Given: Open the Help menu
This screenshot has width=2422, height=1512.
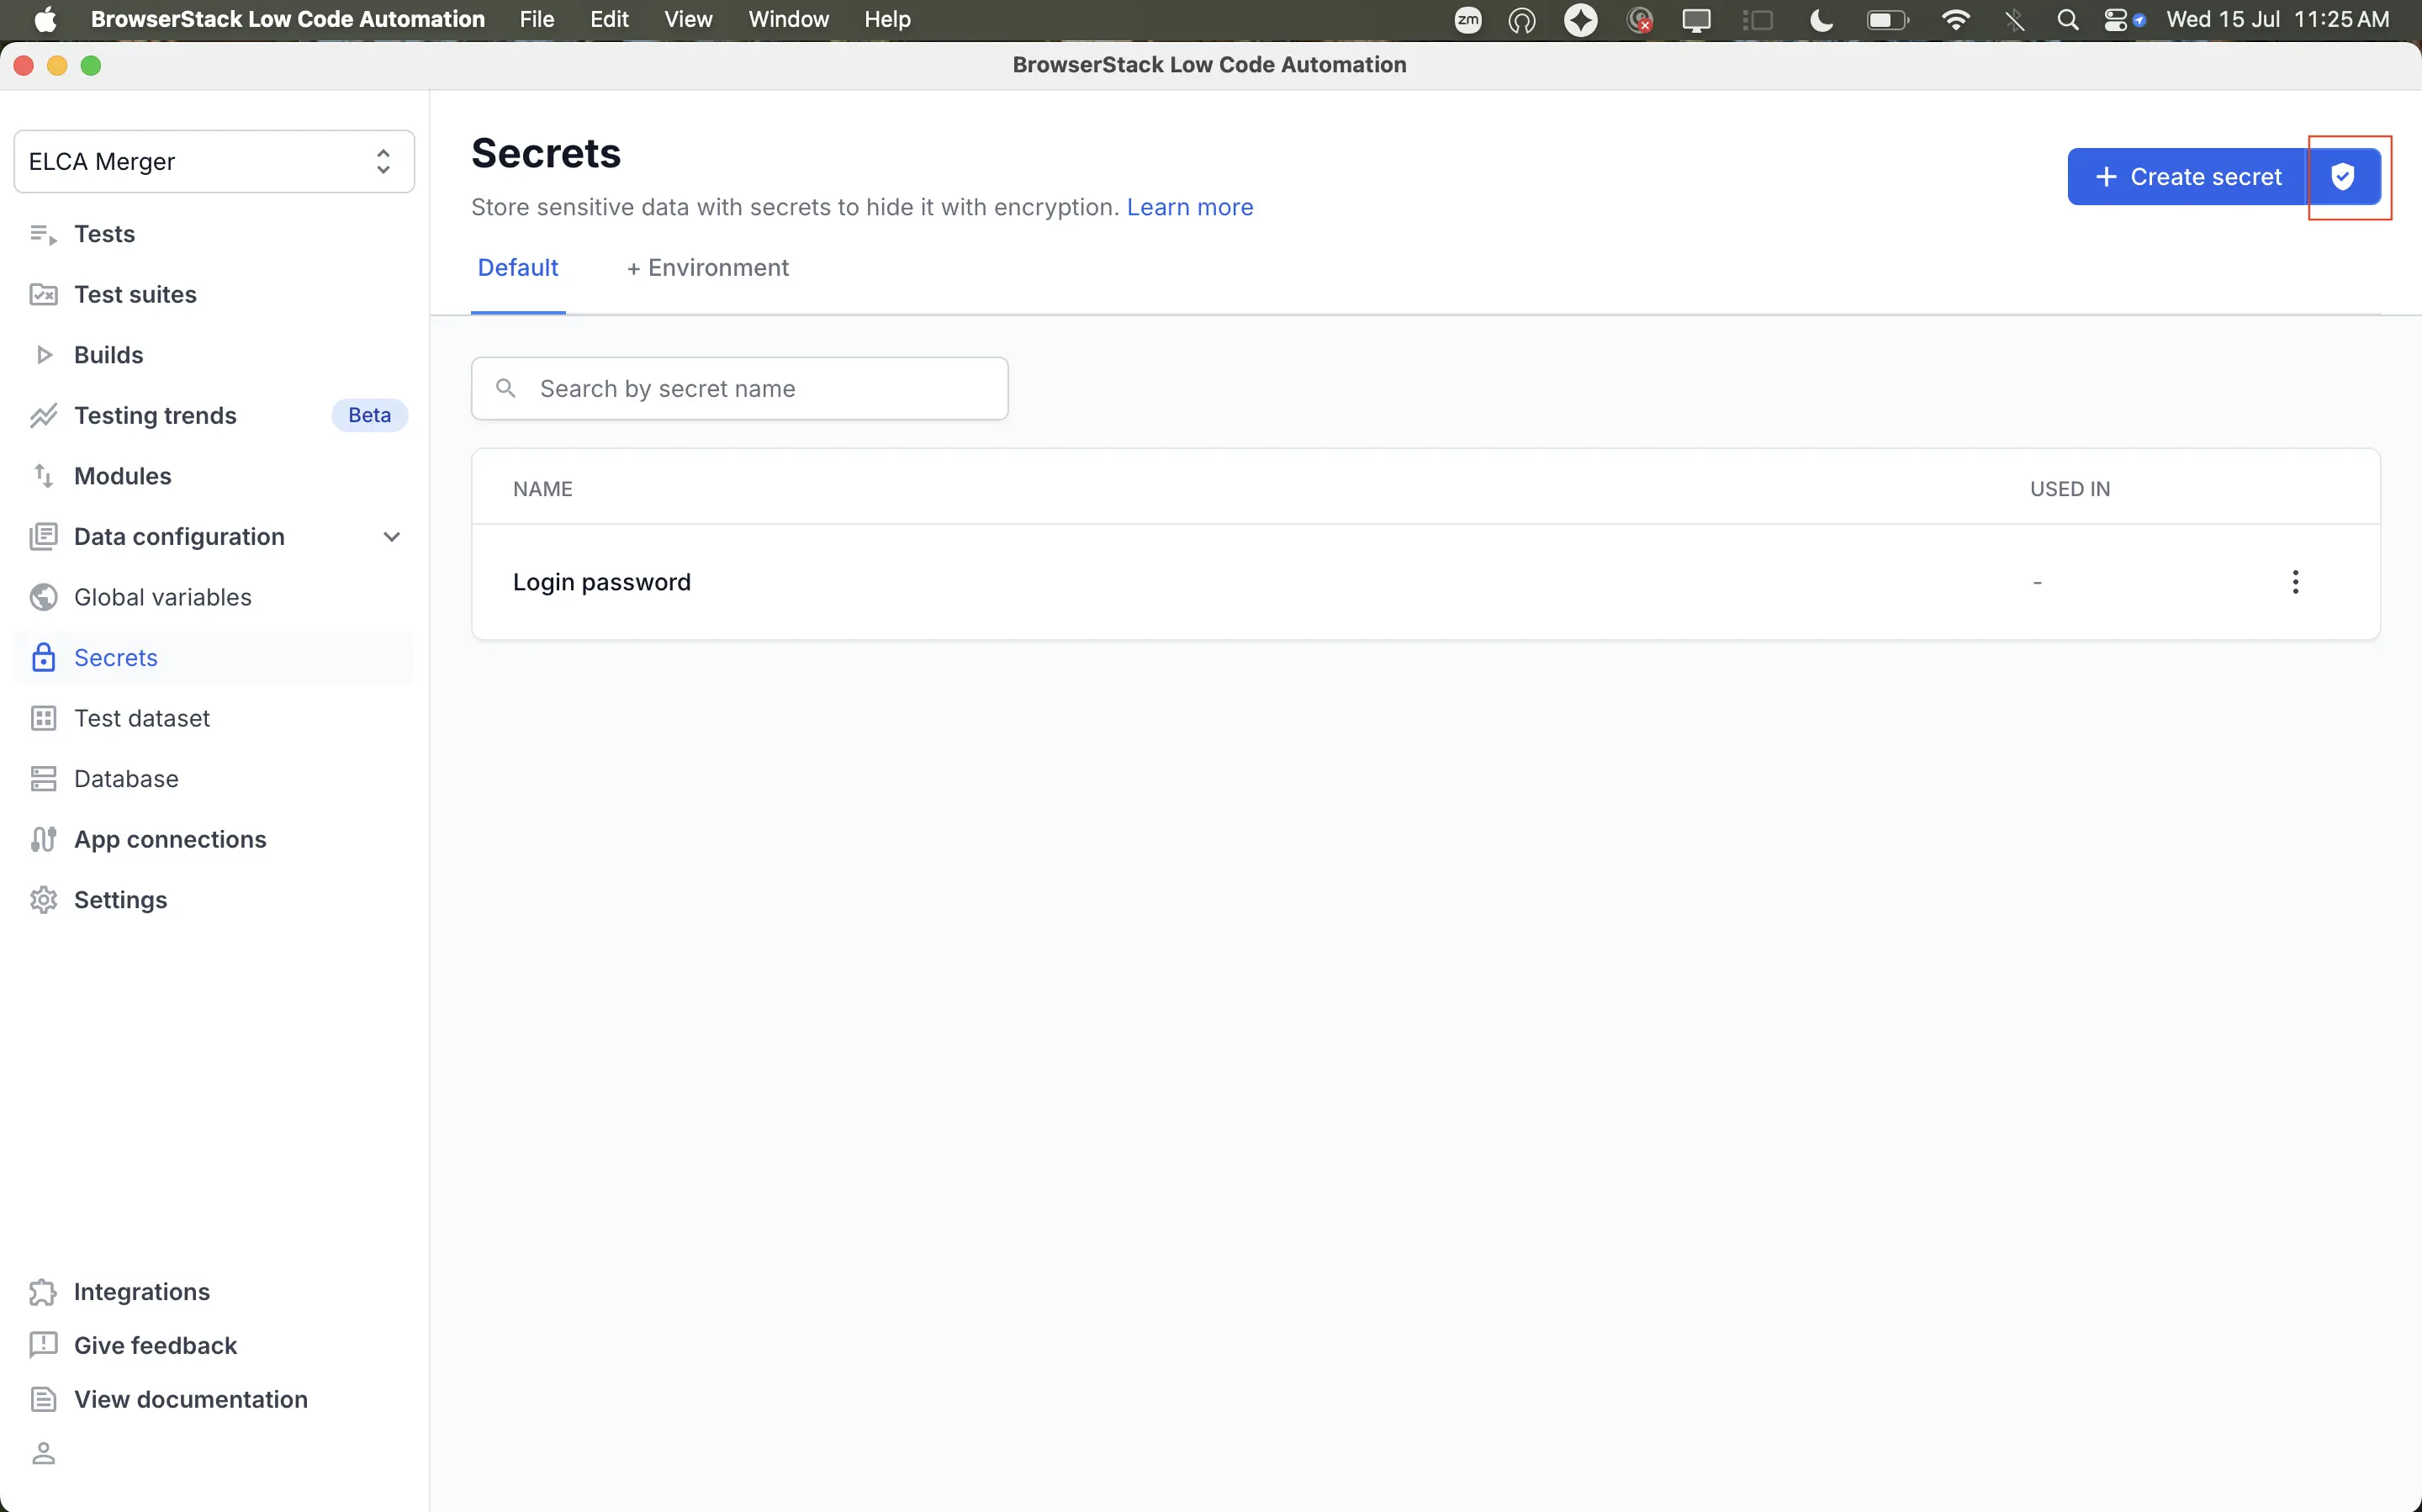Looking at the screenshot, I should 887,20.
